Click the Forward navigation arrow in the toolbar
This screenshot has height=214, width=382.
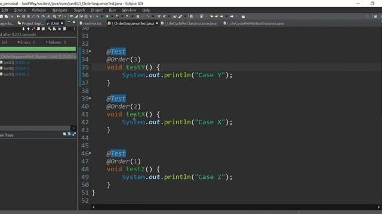tap(232, 16)
